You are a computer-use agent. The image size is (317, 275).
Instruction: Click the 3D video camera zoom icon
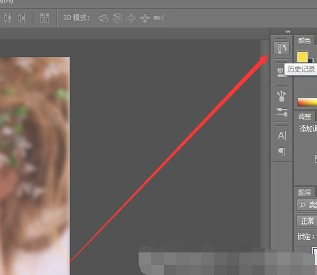click(x=159, y=18)
